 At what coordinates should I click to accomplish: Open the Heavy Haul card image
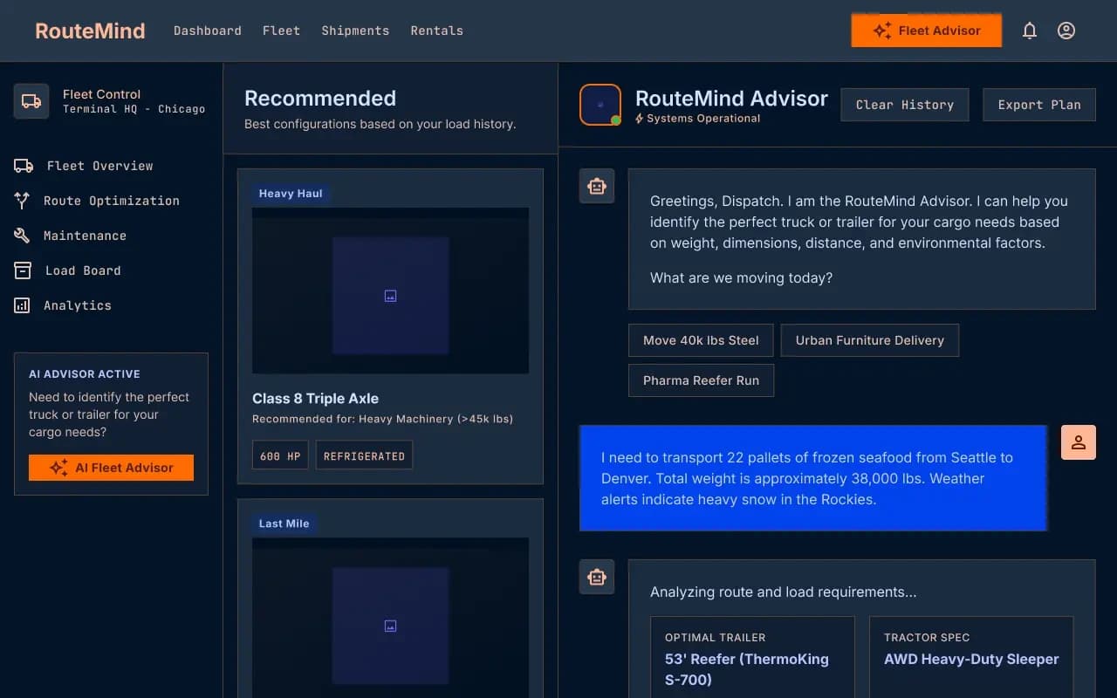390,291
